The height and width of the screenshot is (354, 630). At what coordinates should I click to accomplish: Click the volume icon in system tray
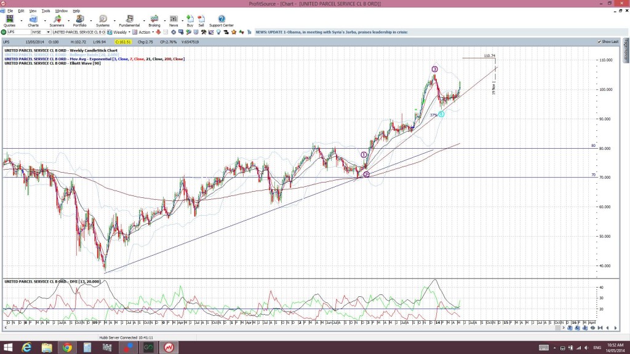[586, 348]
